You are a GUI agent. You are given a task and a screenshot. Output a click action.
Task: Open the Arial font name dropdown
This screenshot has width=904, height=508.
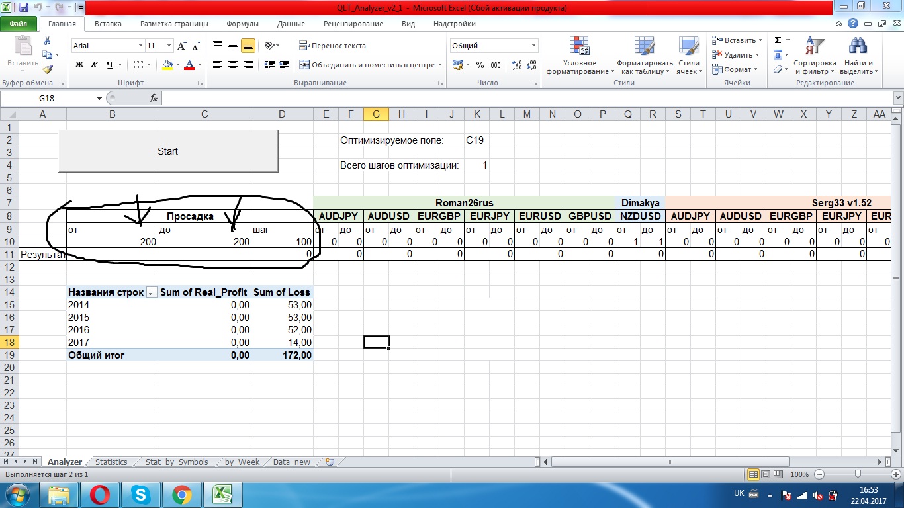[140, 46]
